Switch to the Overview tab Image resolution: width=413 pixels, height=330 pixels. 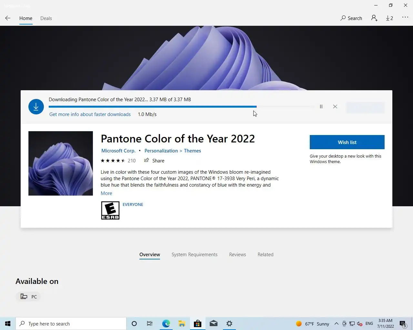150,255
